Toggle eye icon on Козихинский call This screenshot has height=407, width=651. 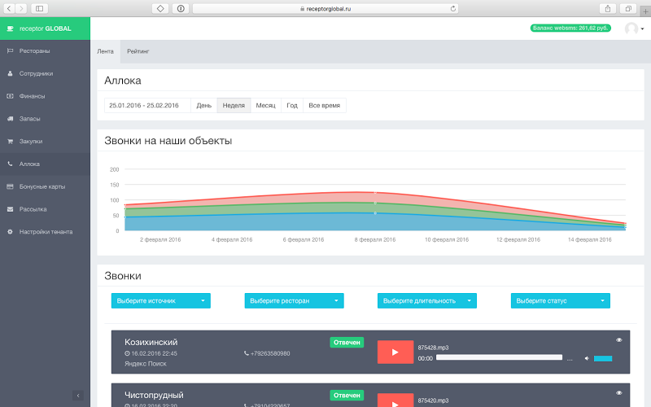[618, 340]
